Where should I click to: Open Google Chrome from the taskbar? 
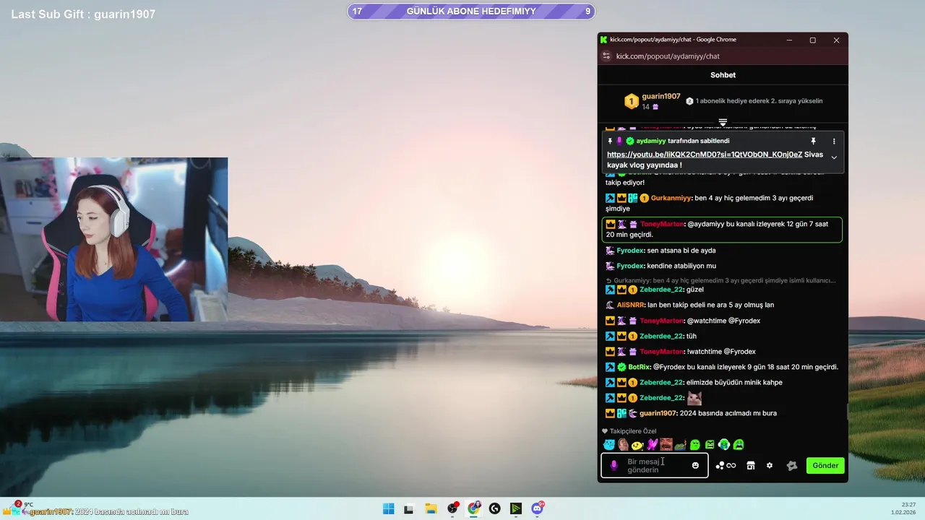[x=473, y=508]
